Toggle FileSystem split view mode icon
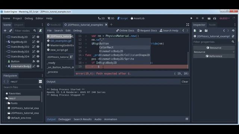Image resolution: width=239 pixels, height=134 pixels. tap(40, 82)
